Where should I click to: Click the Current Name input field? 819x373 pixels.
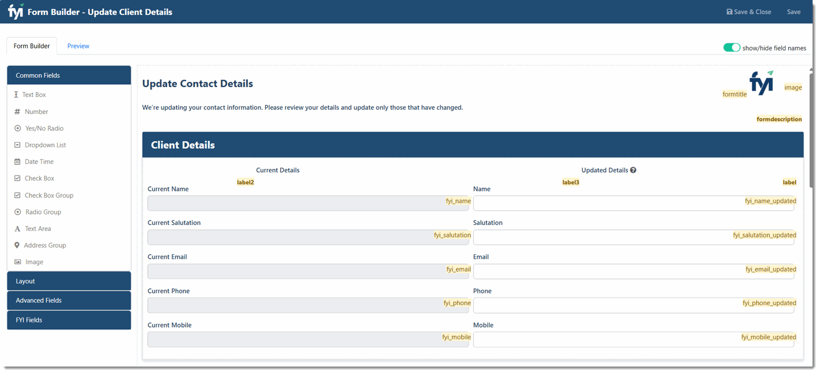(x=308, y=203)
